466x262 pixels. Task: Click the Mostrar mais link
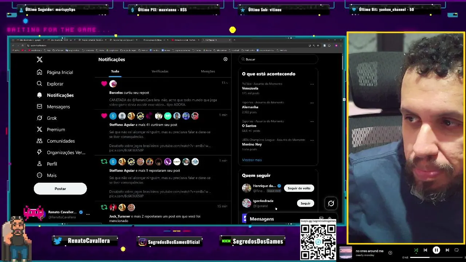pyautogui.click(x=252, y=160)
